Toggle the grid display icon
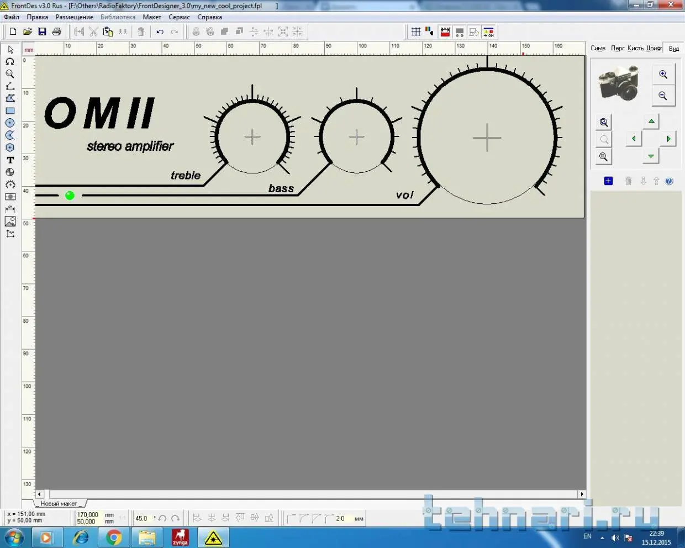The height and width of the screenshot is (548, 685). 416,31
